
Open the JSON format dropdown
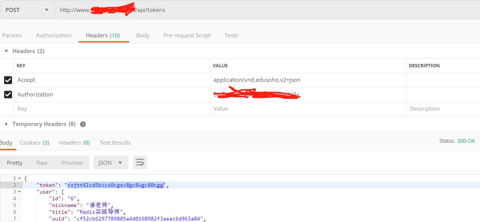111,163
